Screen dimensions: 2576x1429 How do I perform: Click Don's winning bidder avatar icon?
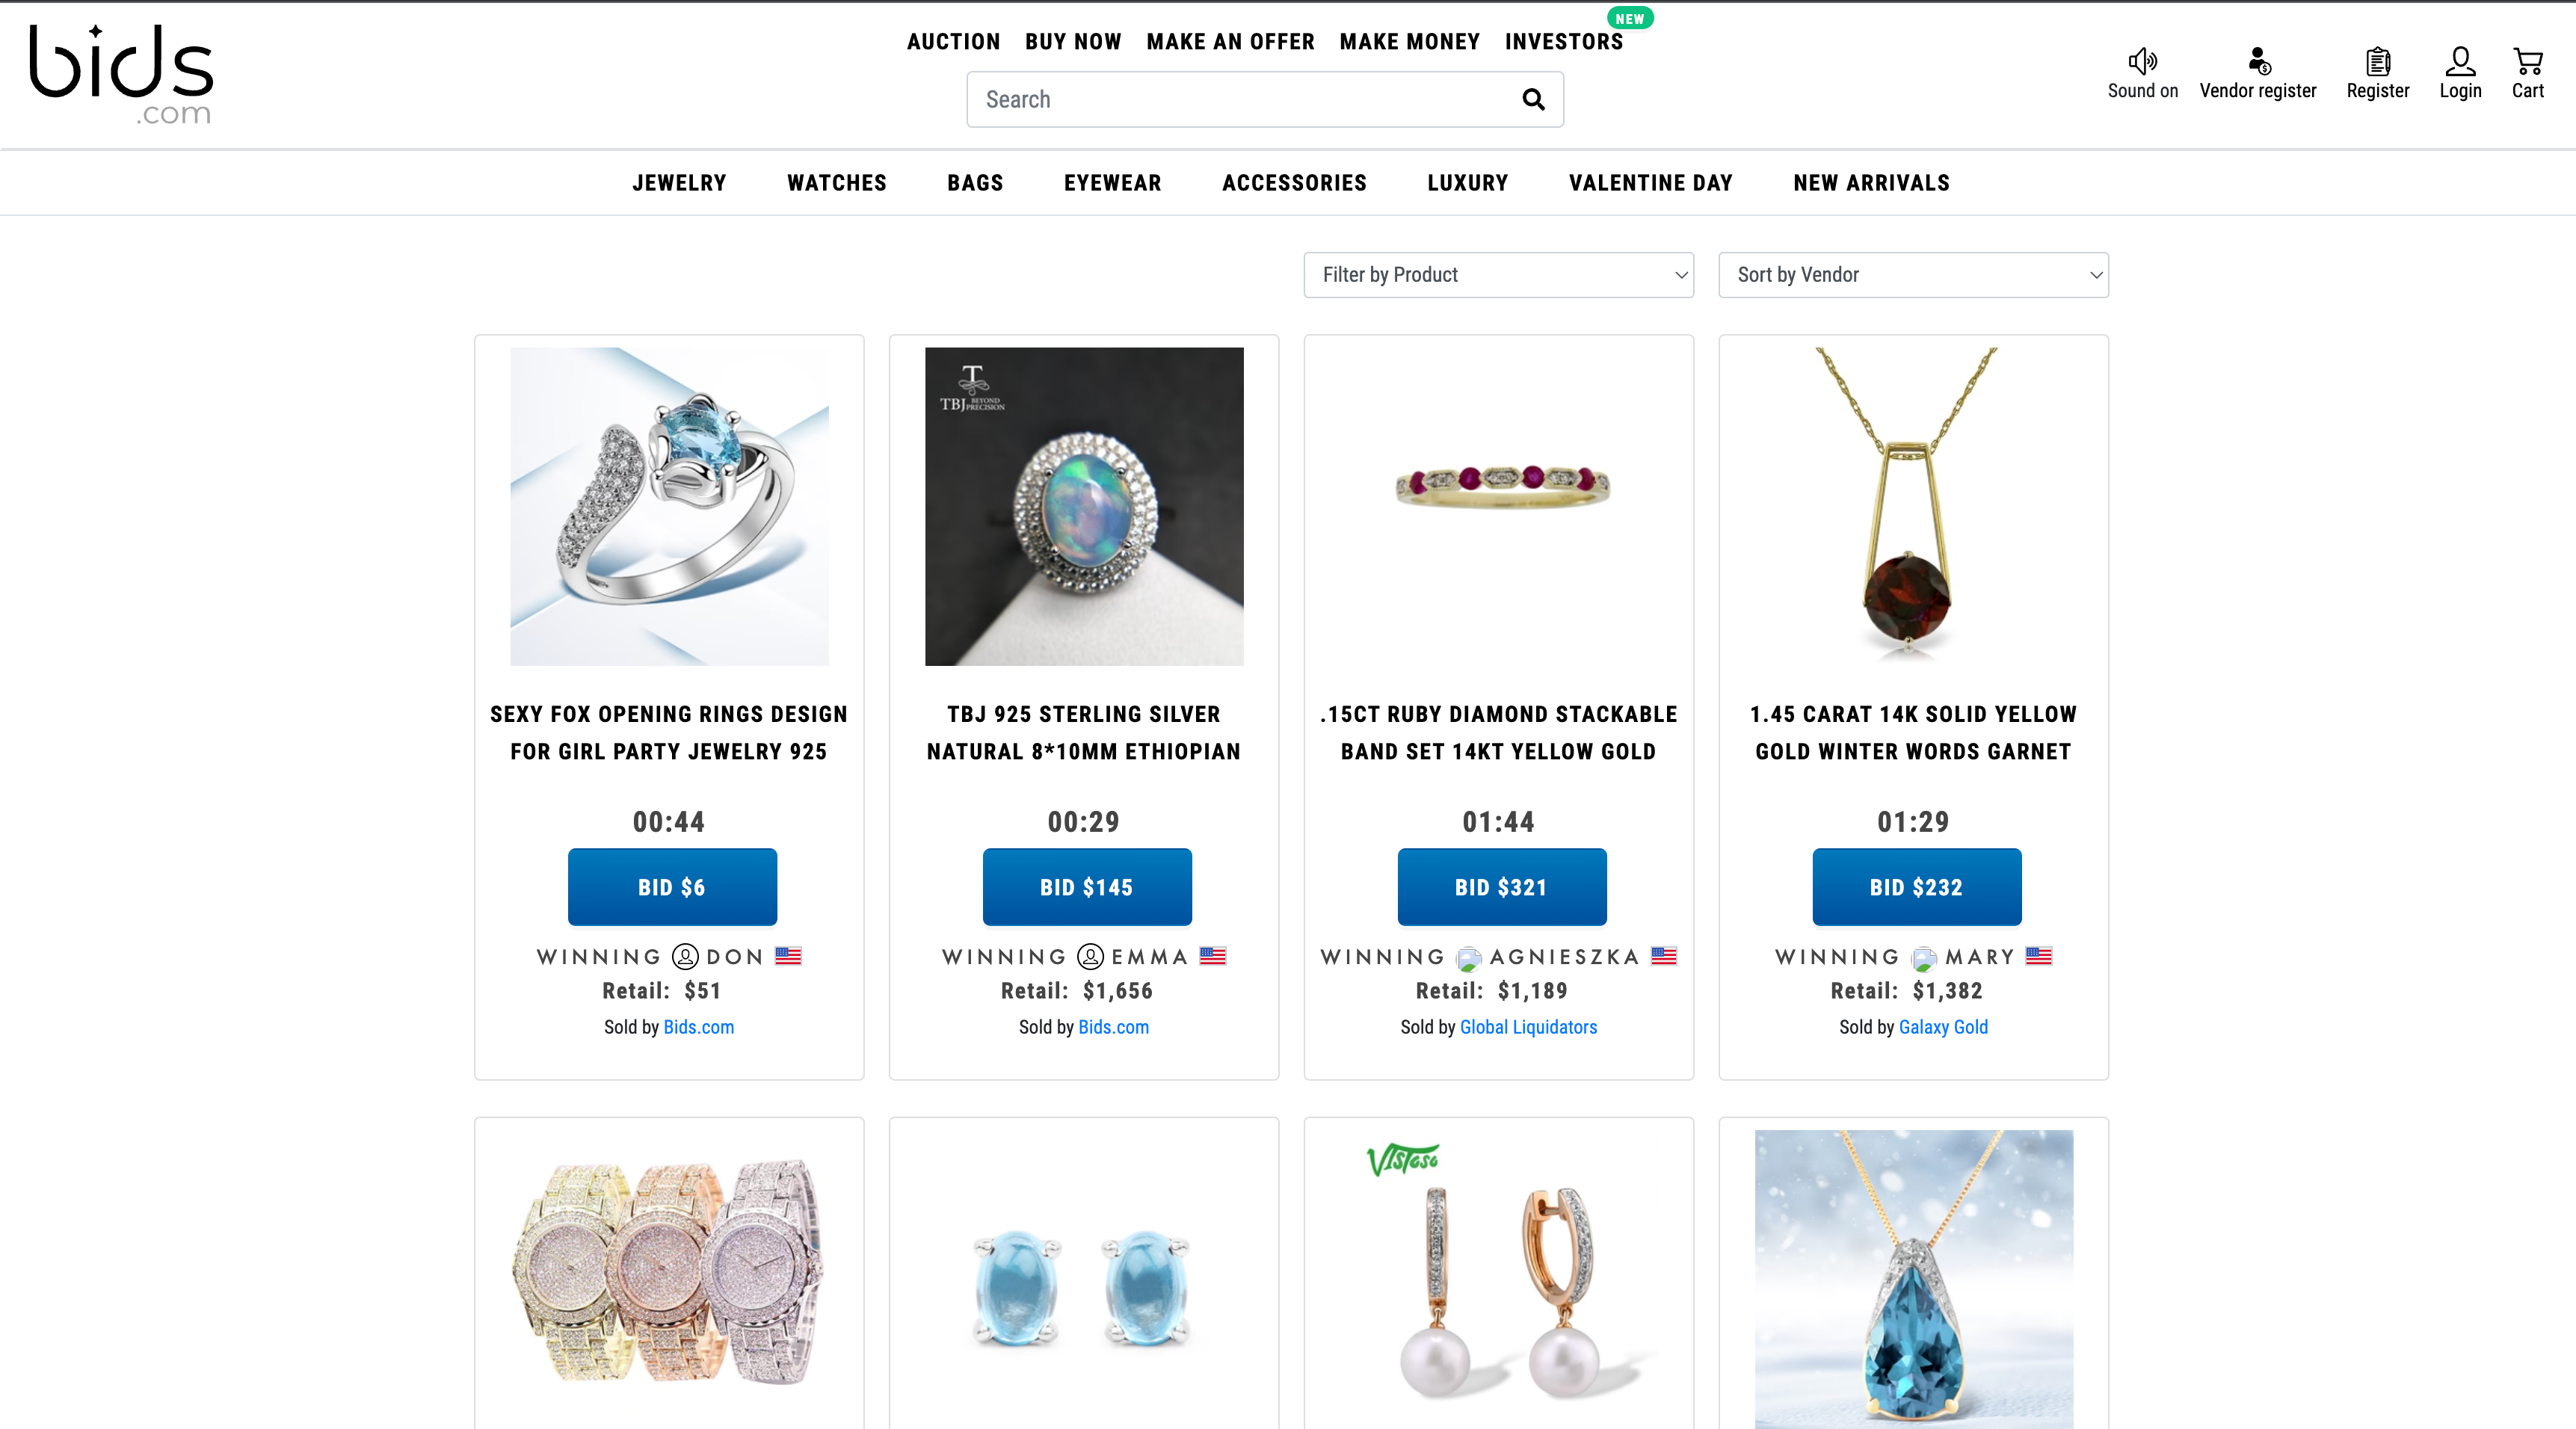pos(685,957)
